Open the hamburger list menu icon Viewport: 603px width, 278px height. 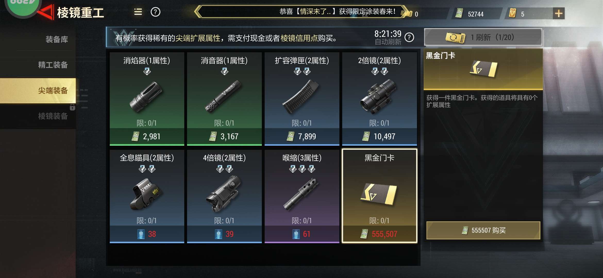pos(138,12)
